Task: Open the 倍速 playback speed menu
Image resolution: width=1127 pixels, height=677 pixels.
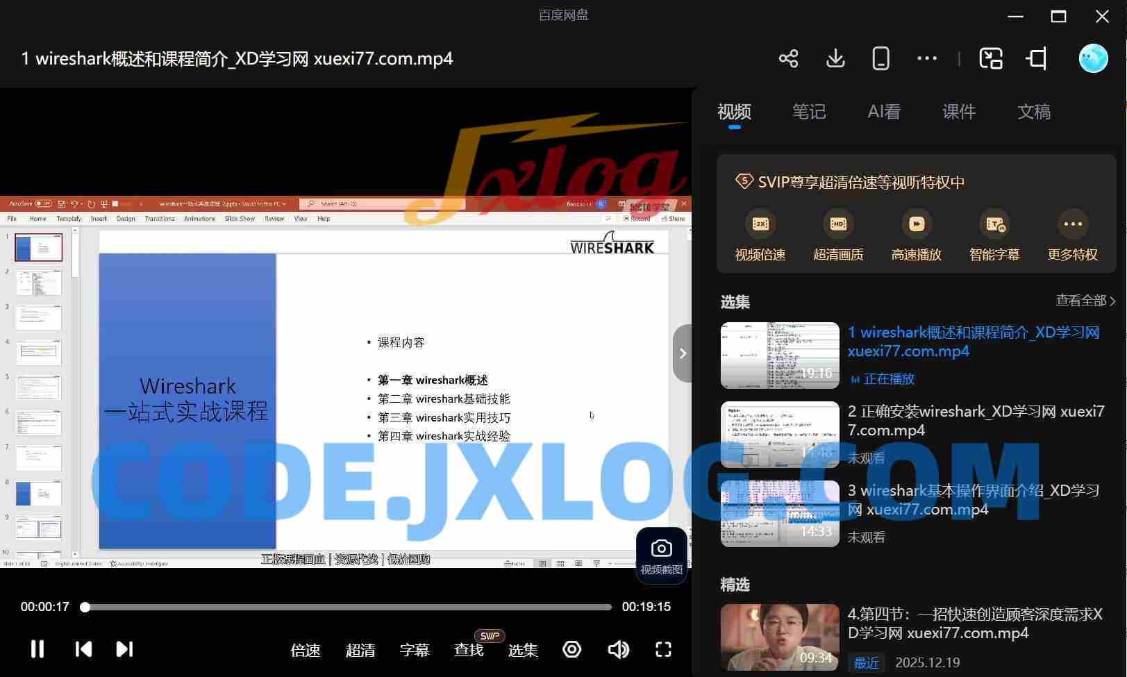Action: [306, 651]
